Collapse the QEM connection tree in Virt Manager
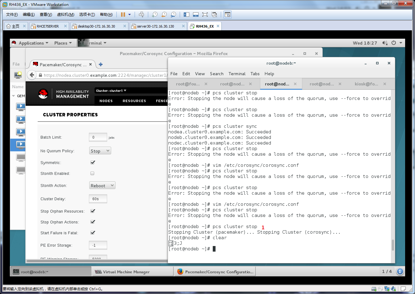The height and width of the screenshot is (294, 415). [x=14, y=96]
